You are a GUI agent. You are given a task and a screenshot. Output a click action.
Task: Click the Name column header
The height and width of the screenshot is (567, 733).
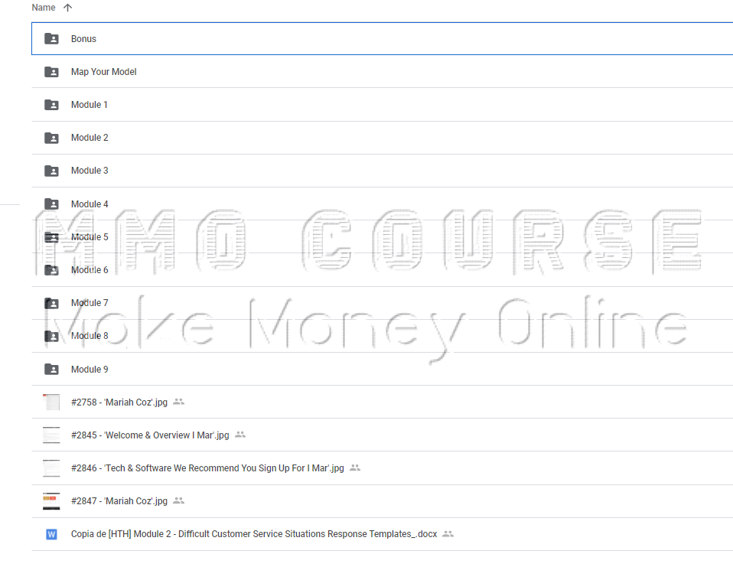tap(44, 8)
